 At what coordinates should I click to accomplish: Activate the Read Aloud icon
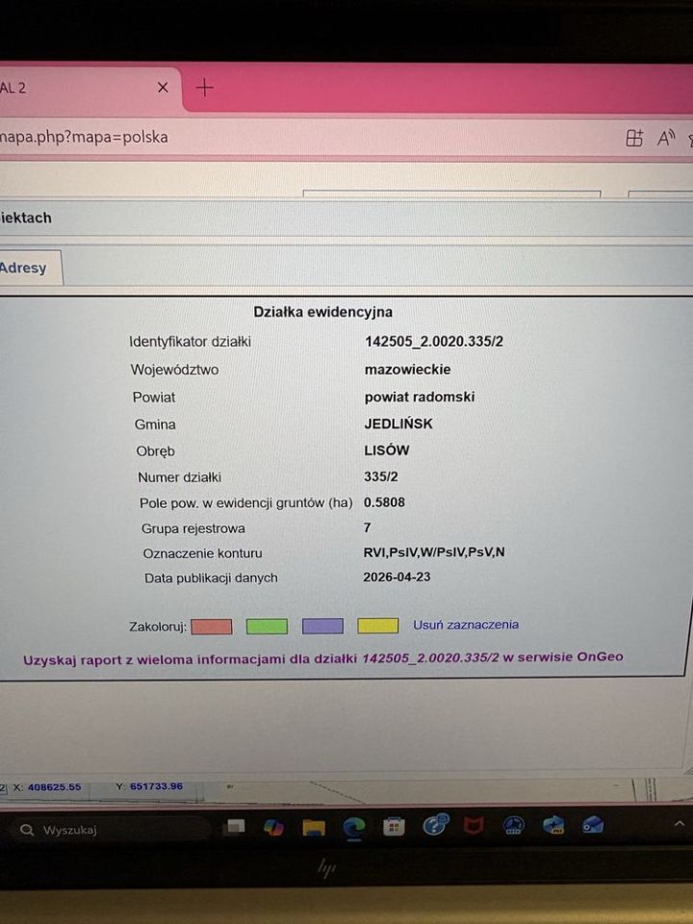[666, 138]
